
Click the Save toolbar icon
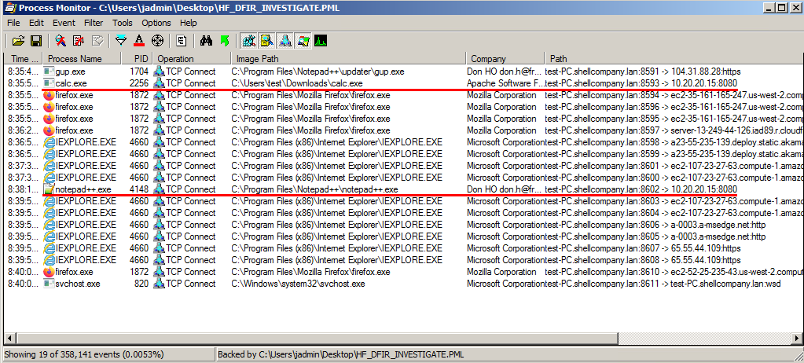pos(35,40)
